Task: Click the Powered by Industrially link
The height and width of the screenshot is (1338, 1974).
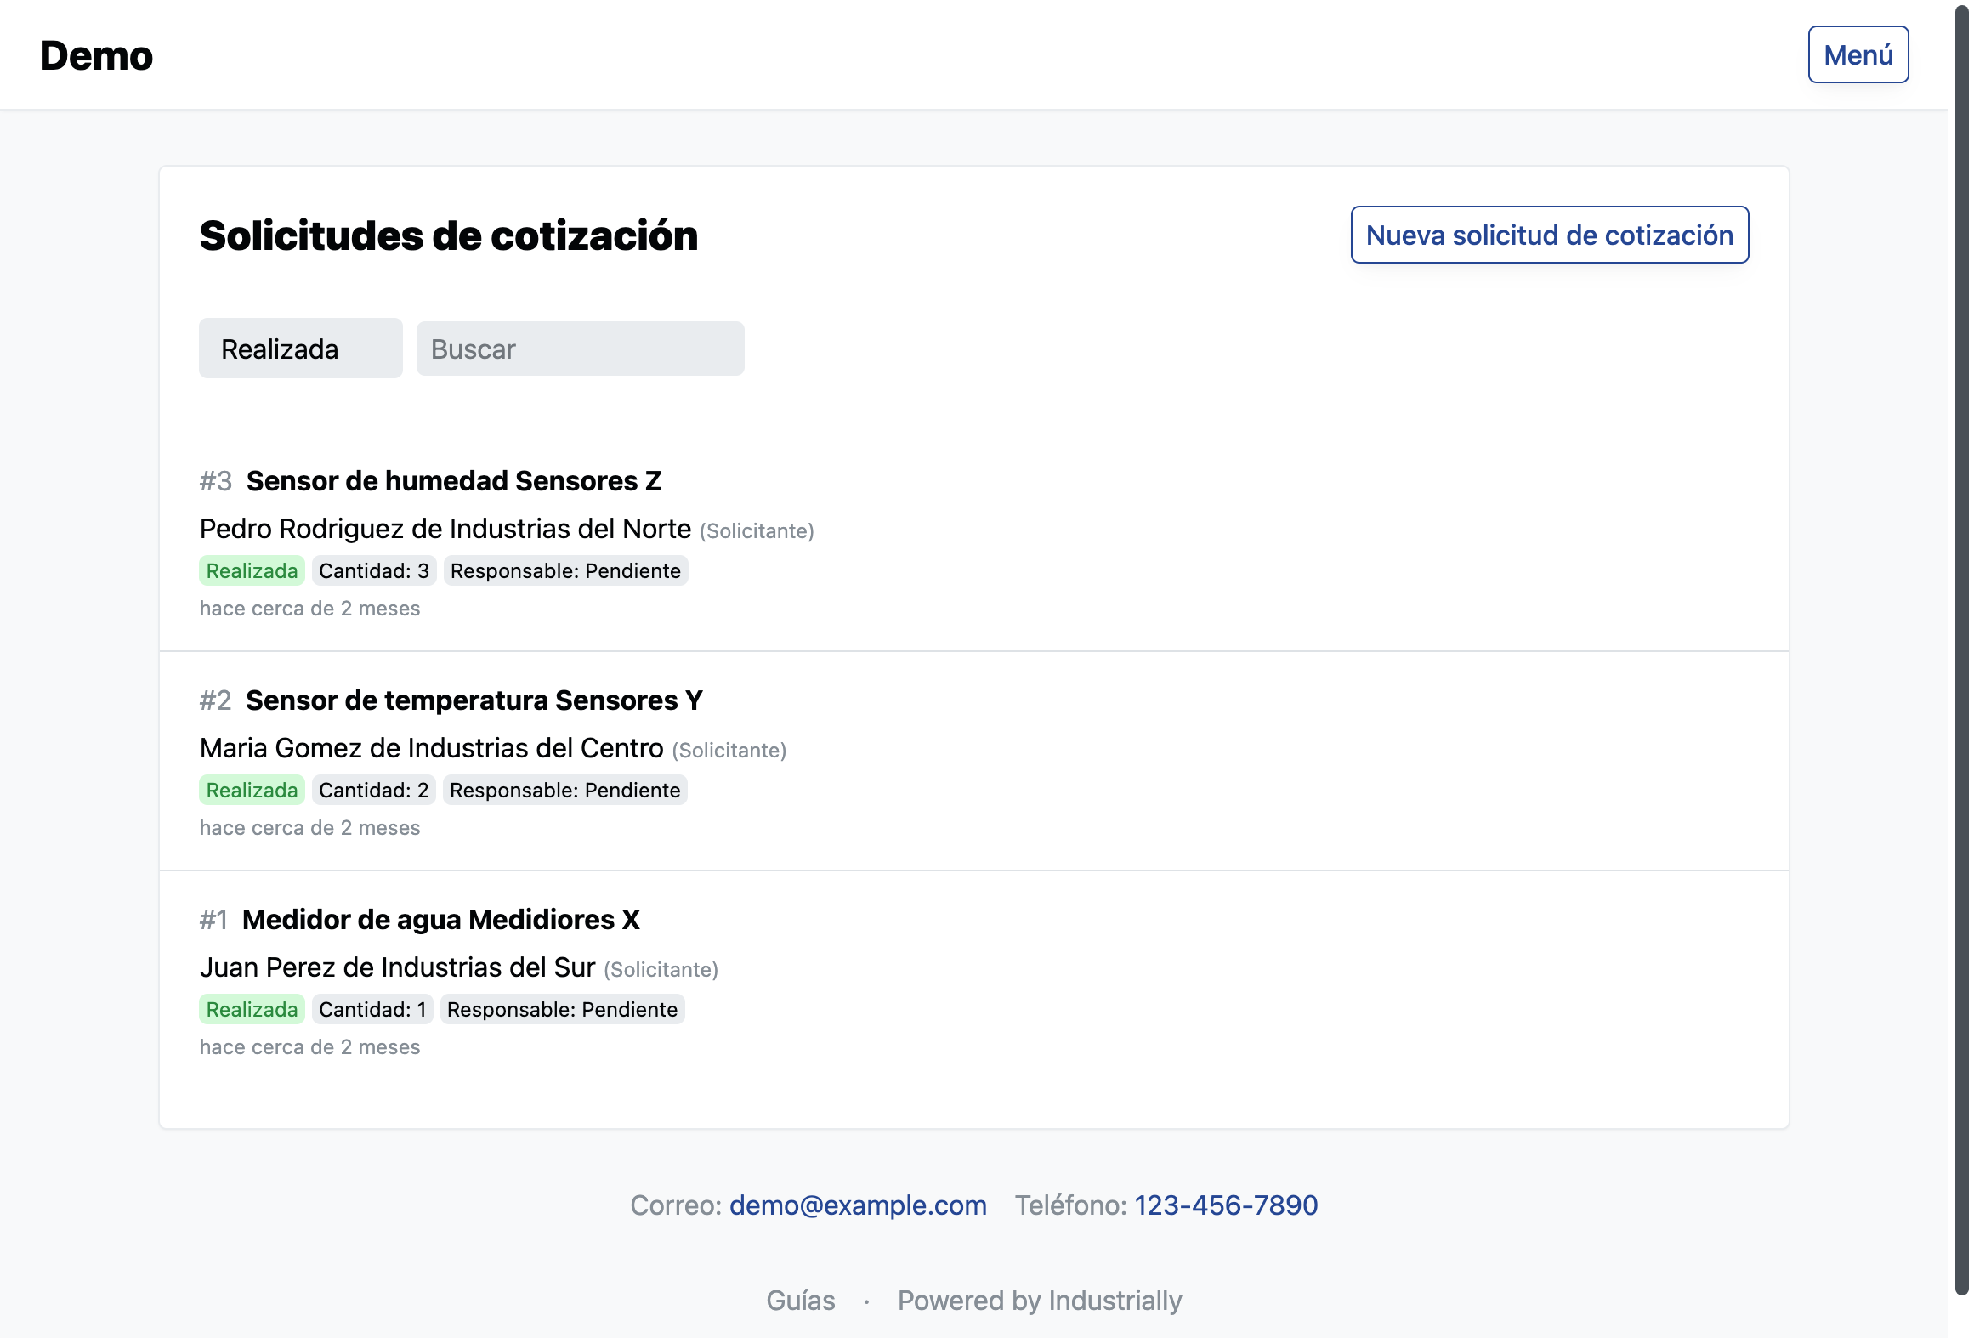Action: (1040, 1300)
